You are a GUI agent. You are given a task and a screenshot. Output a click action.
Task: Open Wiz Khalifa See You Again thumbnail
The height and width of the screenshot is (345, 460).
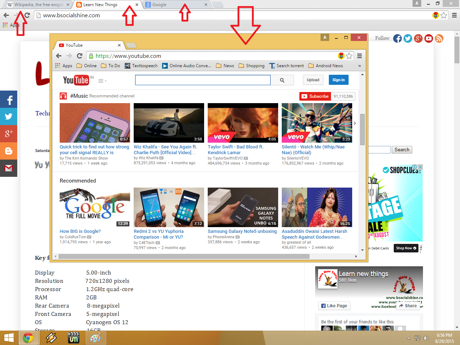169,123
